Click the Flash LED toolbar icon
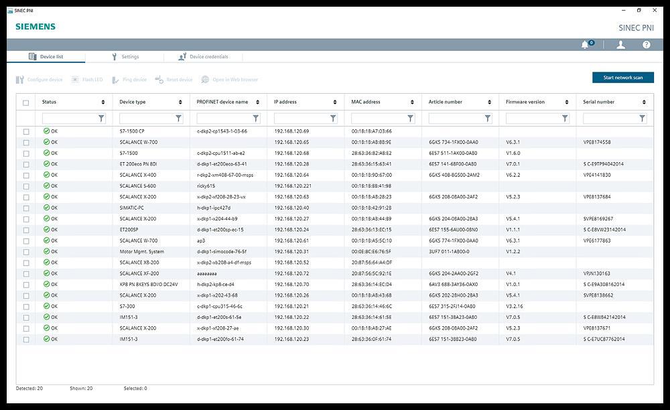Screen dimensions: 670x410 click(x=75, y=80)
